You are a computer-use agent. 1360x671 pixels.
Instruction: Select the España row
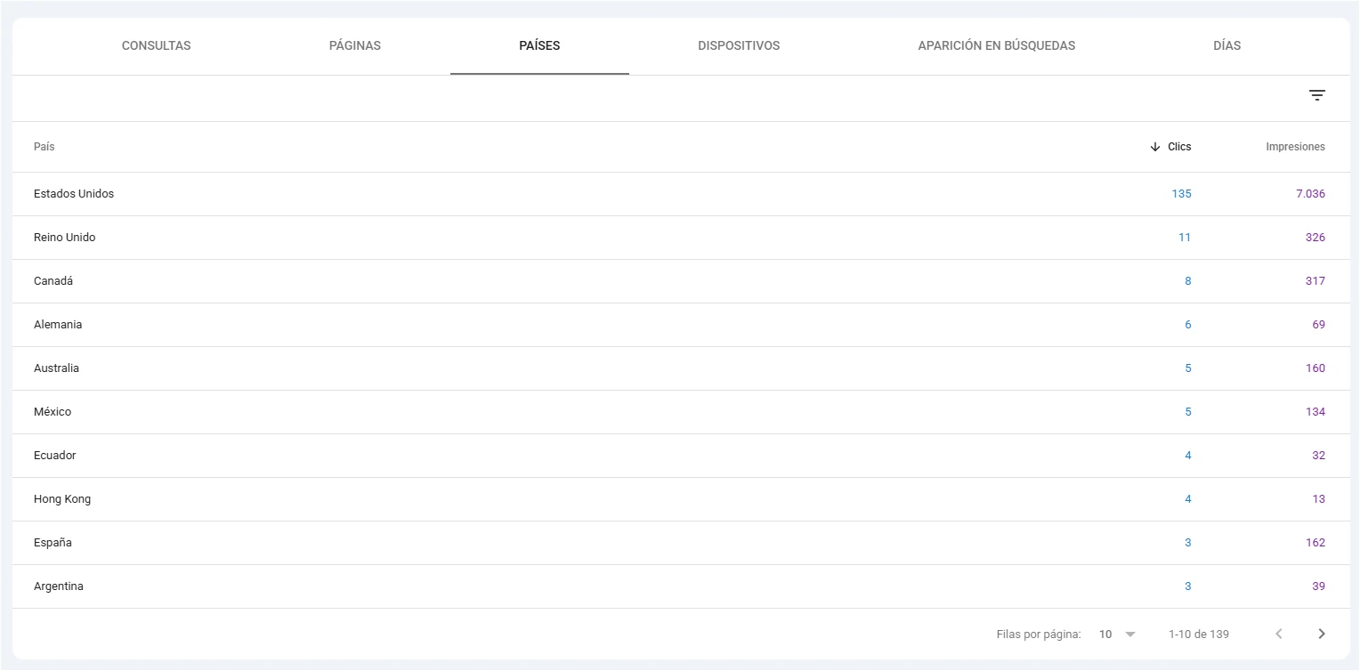click(680, 543)
